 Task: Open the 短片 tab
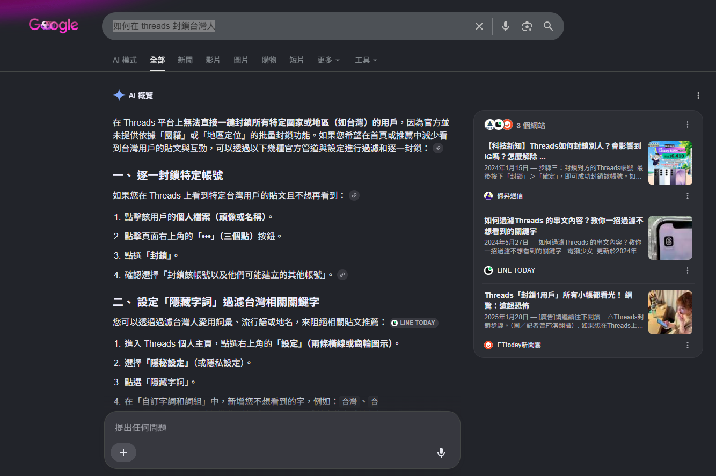click(x=297, y=60)
